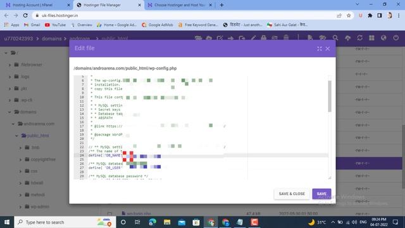
Task: Click the Refresh icon in file manager toolbar
Action: pos(360,38)
